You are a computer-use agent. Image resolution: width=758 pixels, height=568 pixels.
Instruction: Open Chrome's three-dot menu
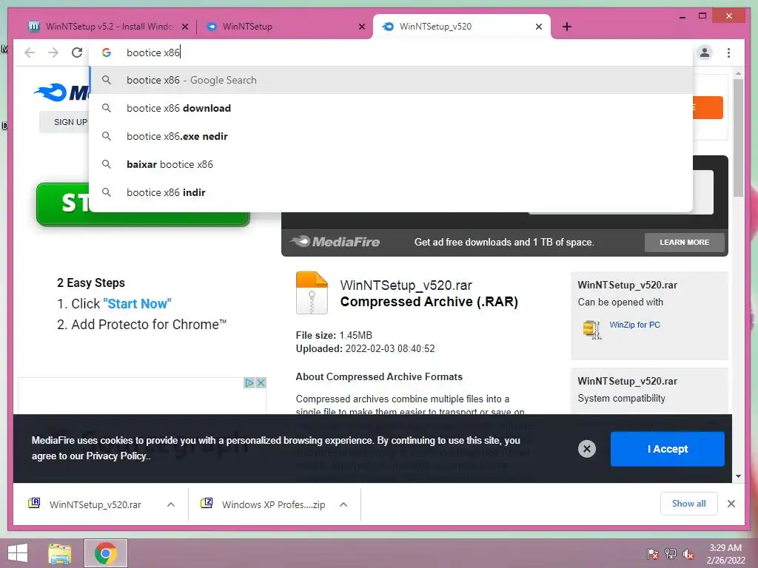point(728,53)
